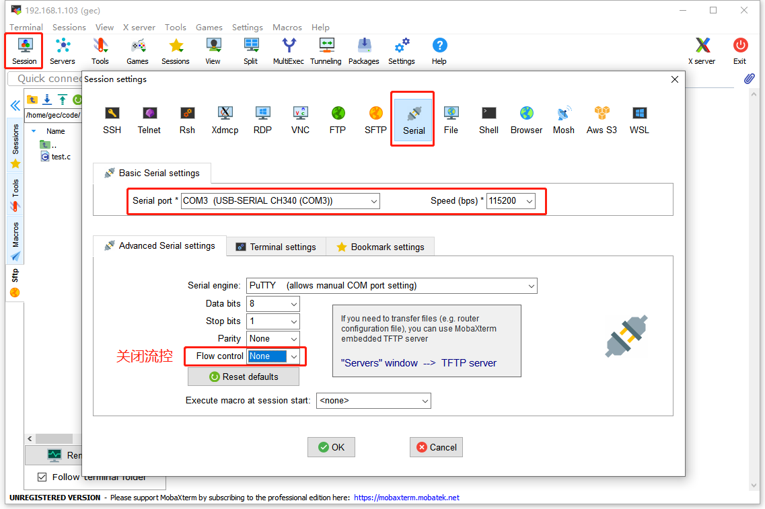Image resolution: width=765 pixels, height=509 pixels.
Task: Open the Flow control dropdown
Action: 273,356
